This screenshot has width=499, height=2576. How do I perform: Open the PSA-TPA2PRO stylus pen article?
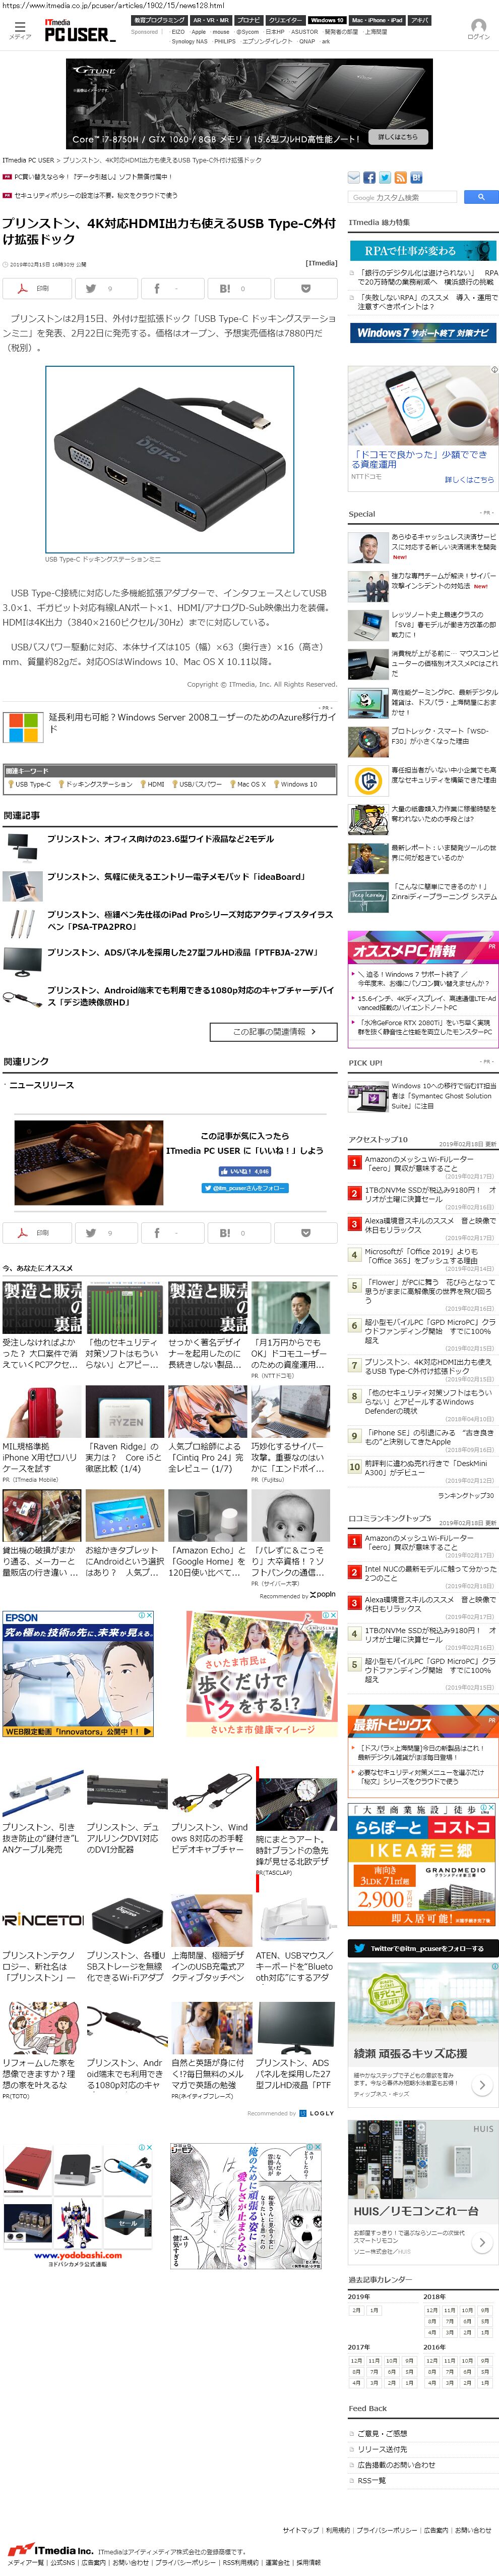click(190, 920)
